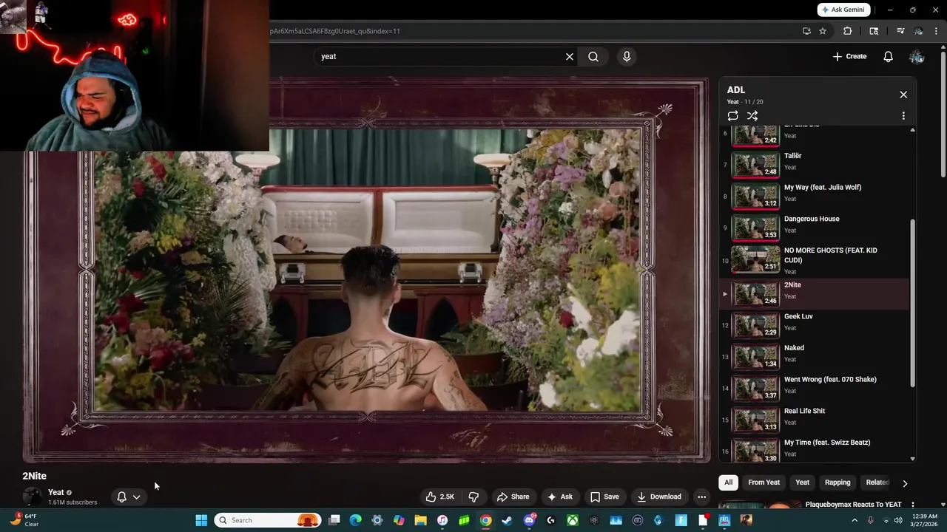Image resolution: width=947 pixels, height=532 pixels.
Task: Open Chrome three-dot menu
Action: pos(937,31)
